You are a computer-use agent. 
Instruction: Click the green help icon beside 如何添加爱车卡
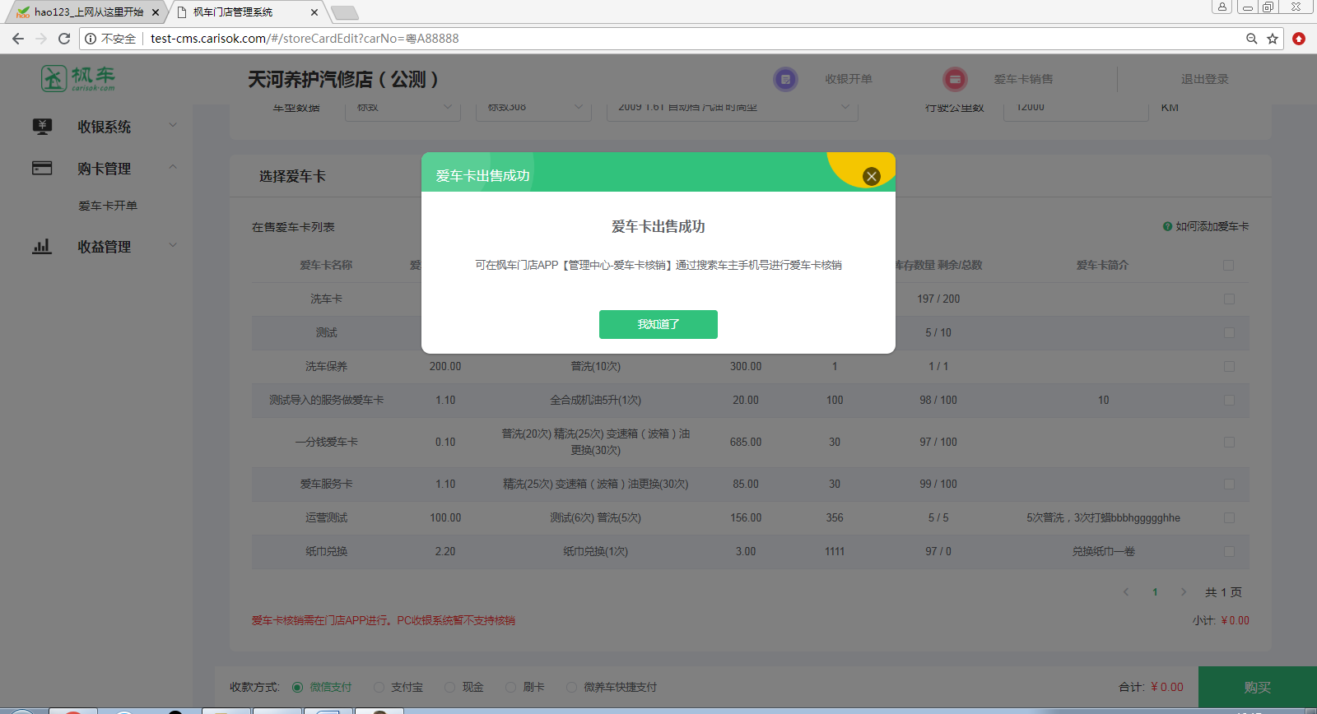(1167, 226)
